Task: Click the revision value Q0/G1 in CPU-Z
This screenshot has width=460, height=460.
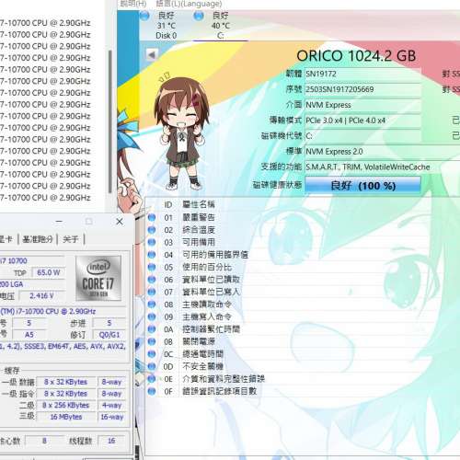Action: 109,335
